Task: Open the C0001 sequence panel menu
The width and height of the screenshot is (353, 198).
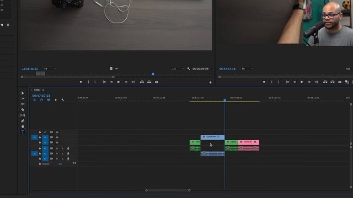Action: 43,90
